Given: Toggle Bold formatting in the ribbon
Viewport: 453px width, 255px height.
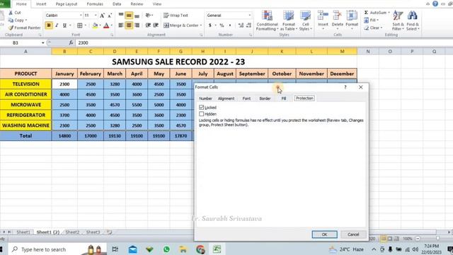Looking at the screenshot, I should (x=49, y=25).
